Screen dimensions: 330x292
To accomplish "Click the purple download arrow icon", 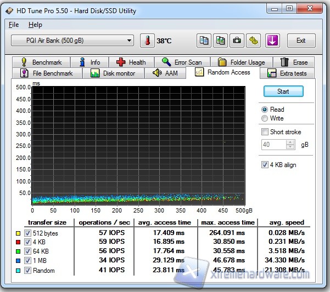I will pyautogui.click(x=273, y=41).
